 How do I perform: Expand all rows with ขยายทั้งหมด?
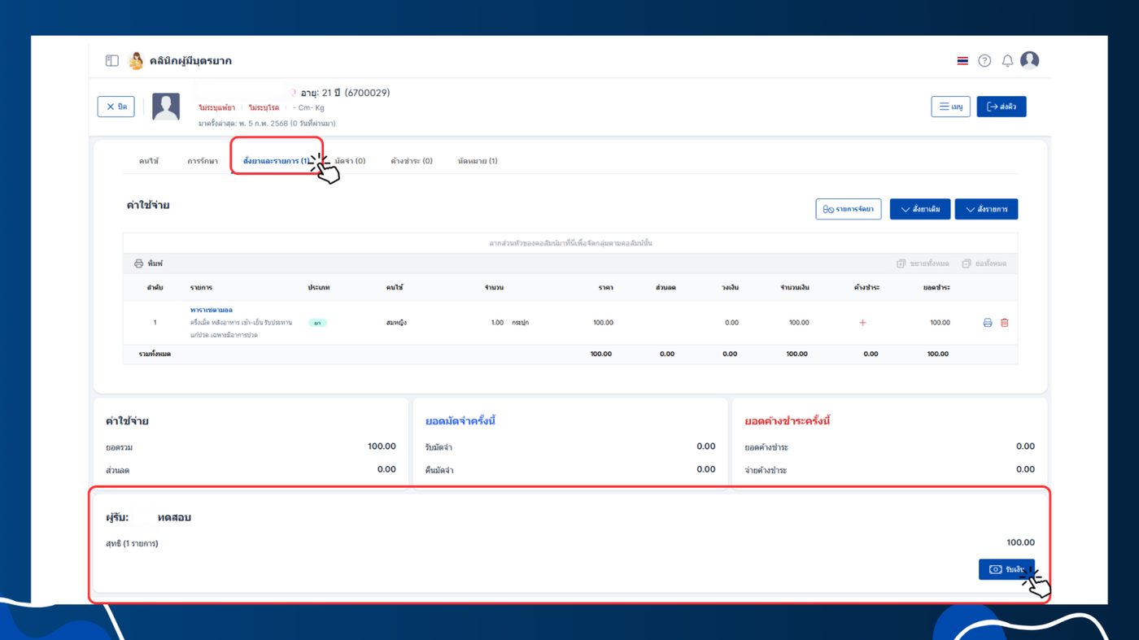923,263
